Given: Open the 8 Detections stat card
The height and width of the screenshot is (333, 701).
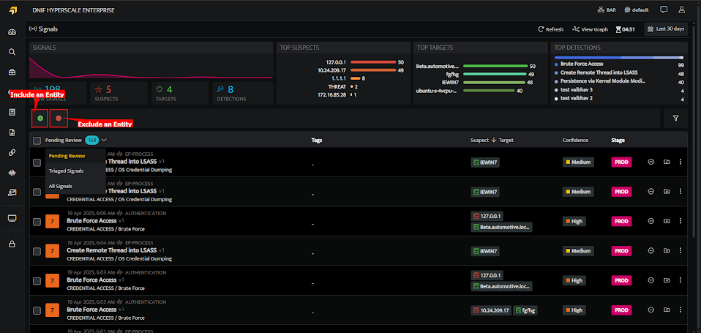Looking at the screenshot, I should coord(242,94).
